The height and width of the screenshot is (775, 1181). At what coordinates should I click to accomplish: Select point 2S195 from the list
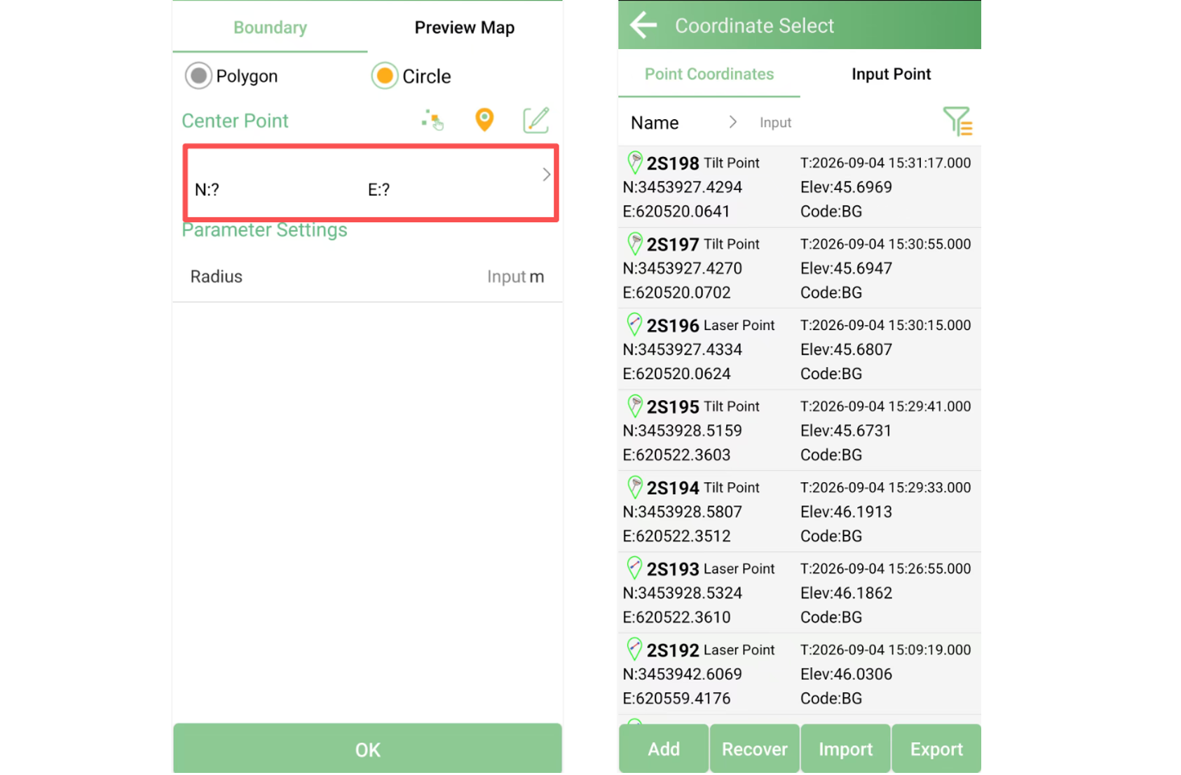pyautogui.click(x=799, y=430)
